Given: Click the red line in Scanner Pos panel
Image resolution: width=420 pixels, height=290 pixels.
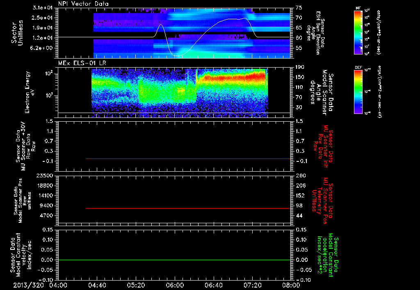Looking at the screenshot, I should point(188,208).
